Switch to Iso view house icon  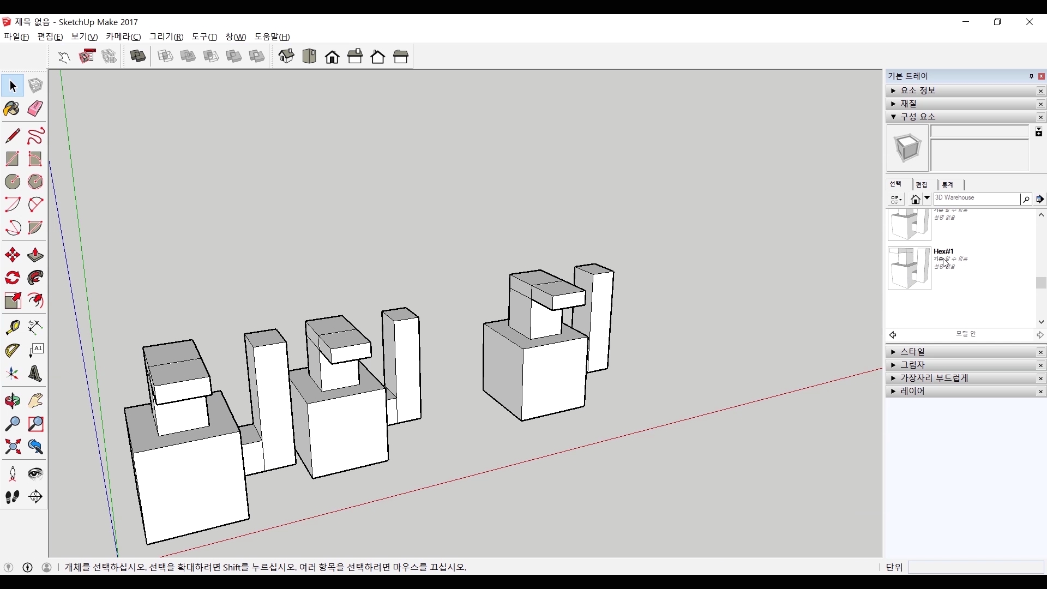pyautogui.click(x=286, y=56)
